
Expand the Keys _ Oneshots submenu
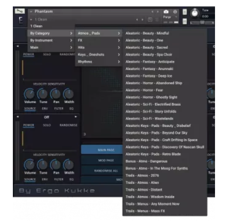tap(99, 54)
